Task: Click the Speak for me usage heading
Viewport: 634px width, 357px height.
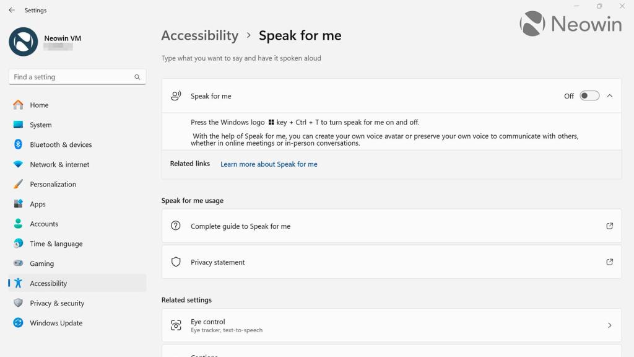Action: 193,200
